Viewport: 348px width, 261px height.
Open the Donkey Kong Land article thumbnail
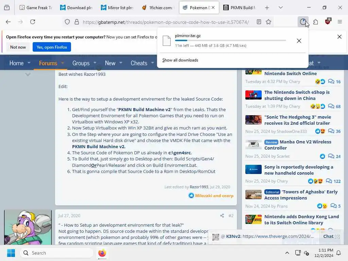pos(254,219)
